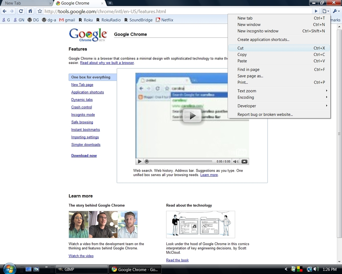Image resolution: width=342 pixels, height=274 pixels.
Task: Play video with large center play button
Action: pyautogui.click(x=192, y=115)
